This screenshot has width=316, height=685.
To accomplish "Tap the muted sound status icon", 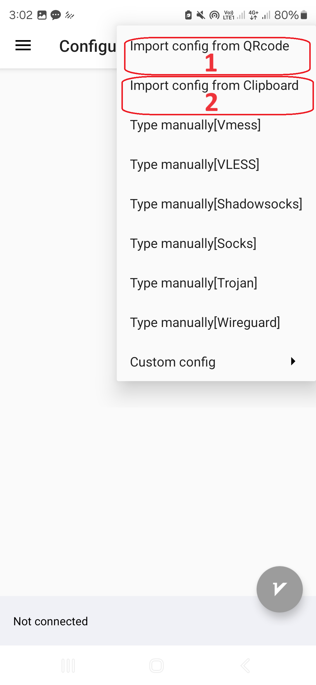I will pyautogui.click(x=201, y=15).
